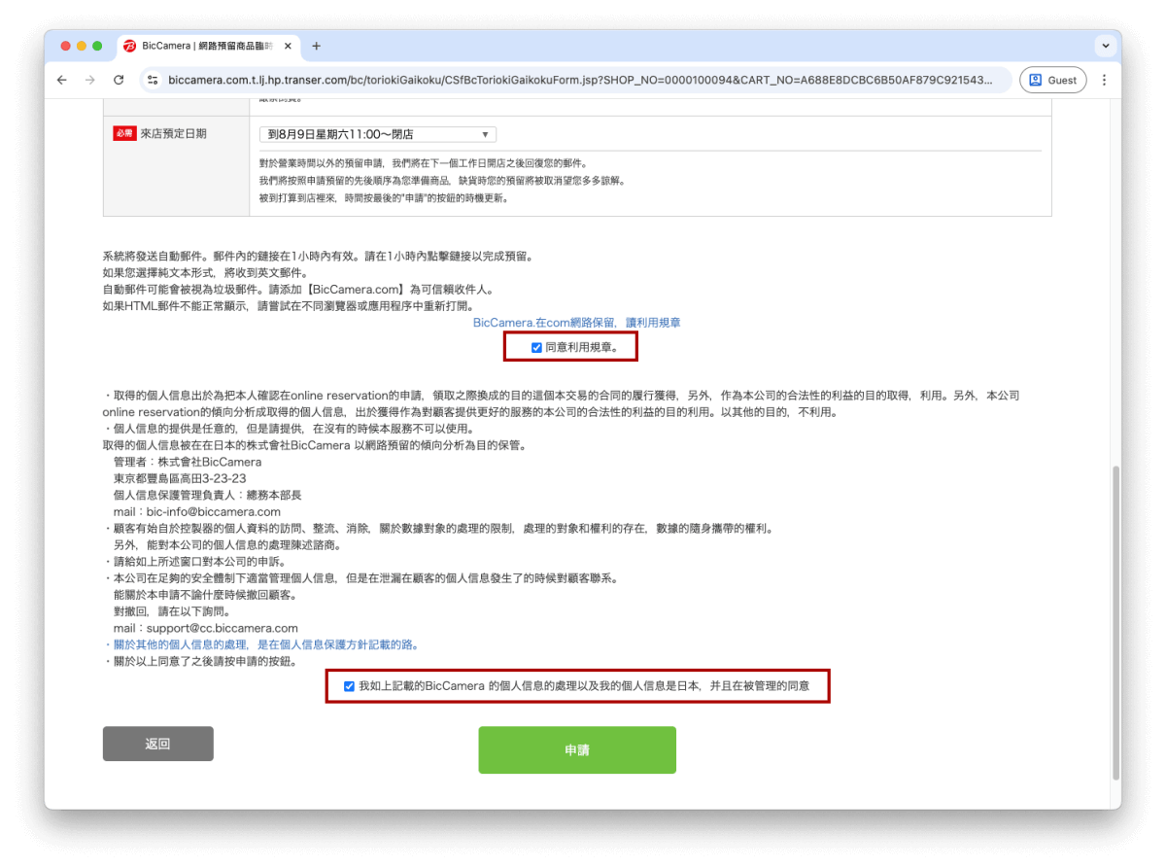Click the green 申請 button
Viewport: 1166px width, 868px height.
coord(577,750)
